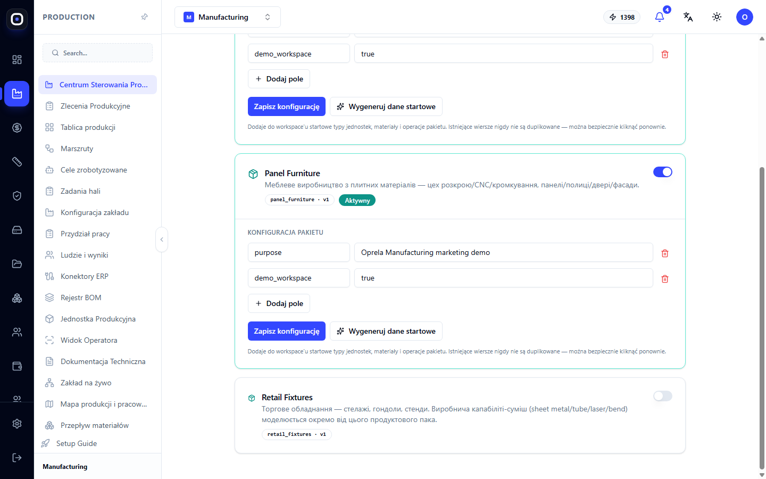This screenshot has width=766, height=479.
Task: Click Zapisz konfigurację for Panel Furniture
Action: [287, 331]
